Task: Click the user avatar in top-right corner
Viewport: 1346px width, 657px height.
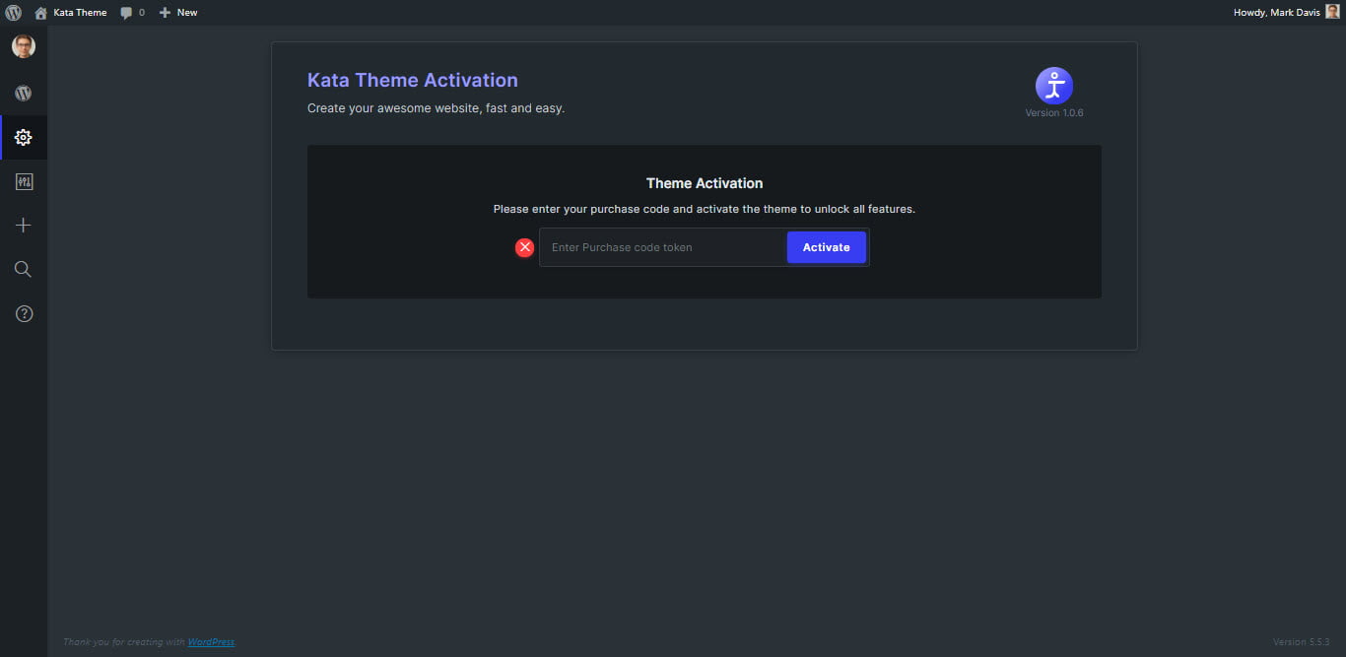Action: (1332, 12)
